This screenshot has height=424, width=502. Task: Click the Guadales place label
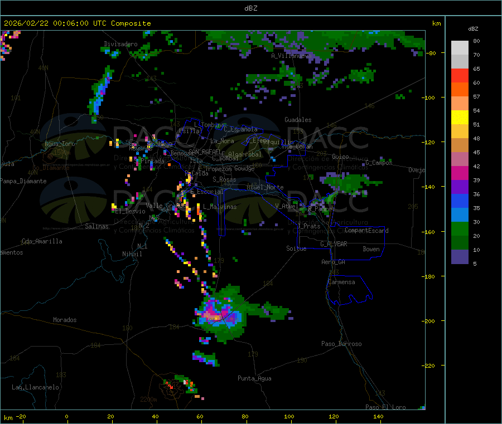[298, 120]
